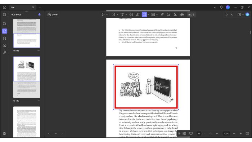252x142 pixels.
Task: Go to the home screen icon
Action: pyautogui.click(x=4, y=7)
